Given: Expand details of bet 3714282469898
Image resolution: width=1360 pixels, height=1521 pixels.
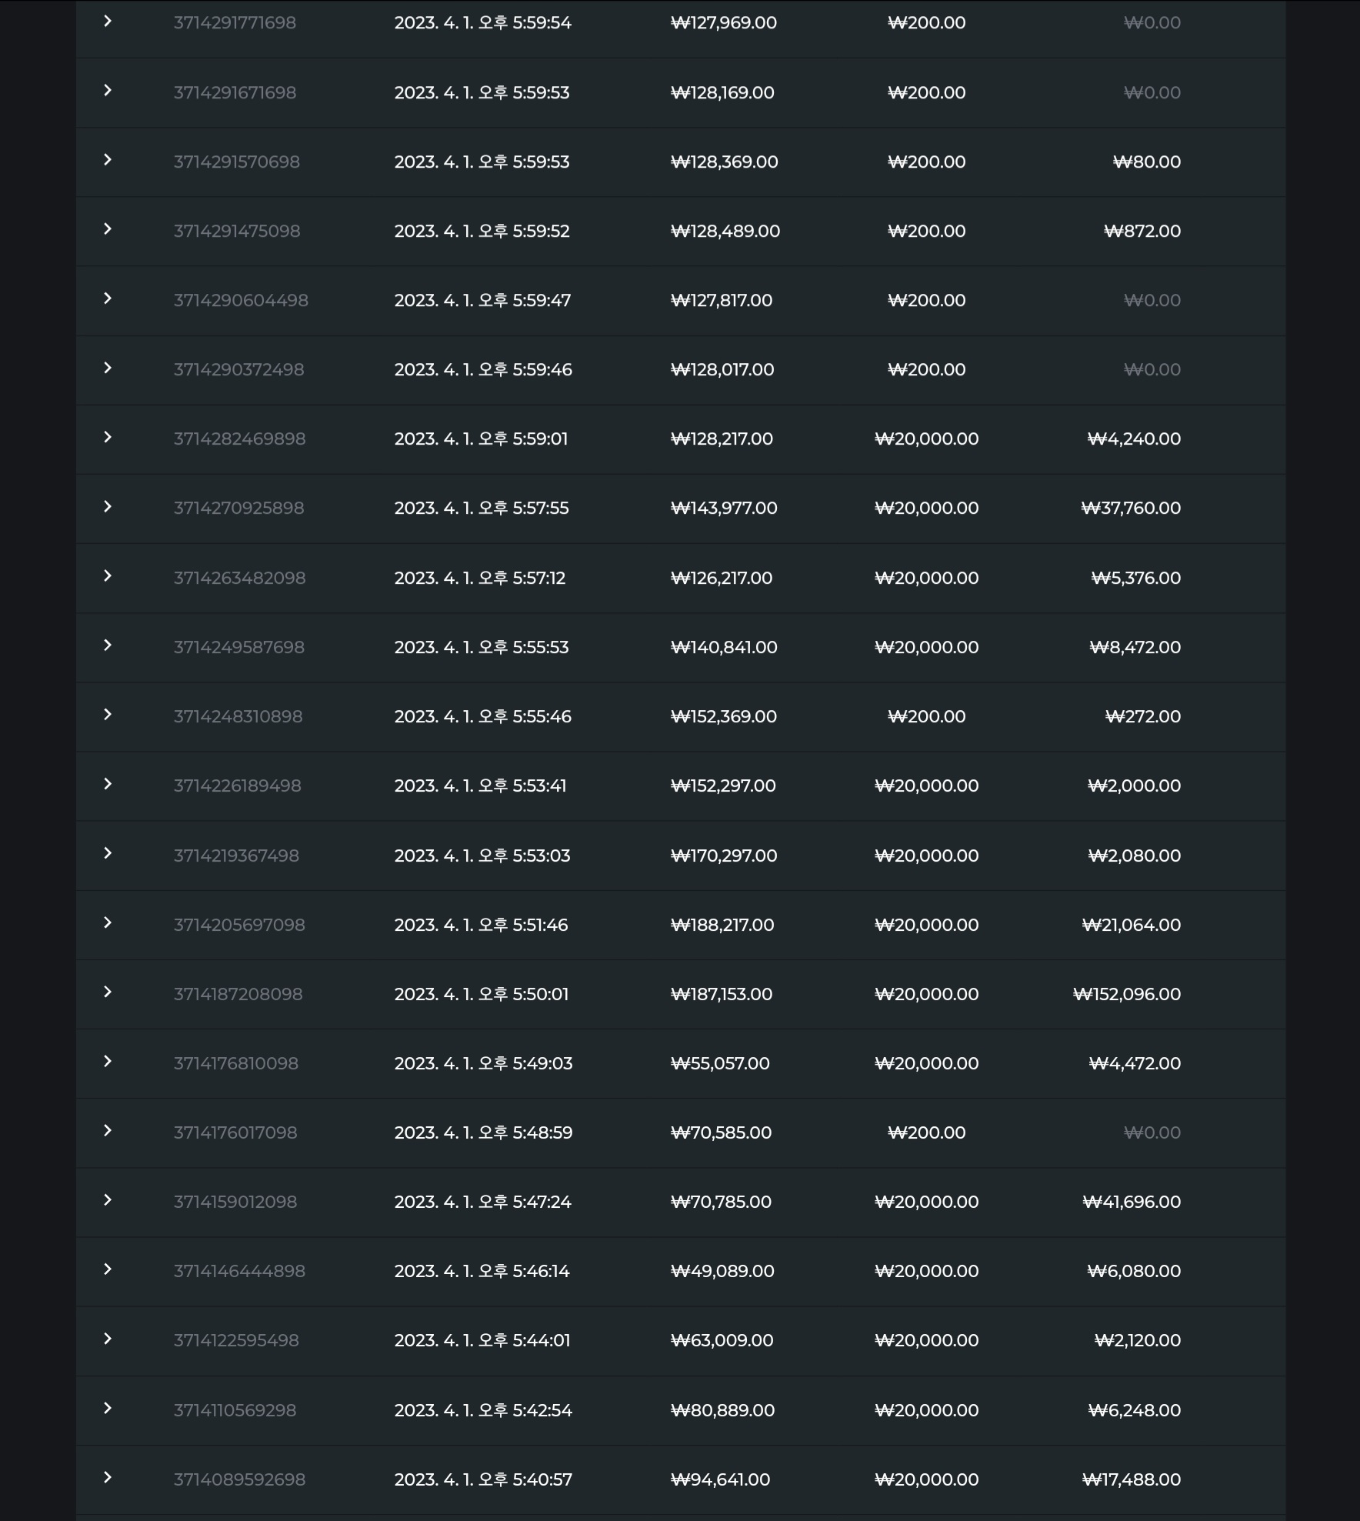Looking at the screenshot, I should pyautogui.click(x=108, y=437).
